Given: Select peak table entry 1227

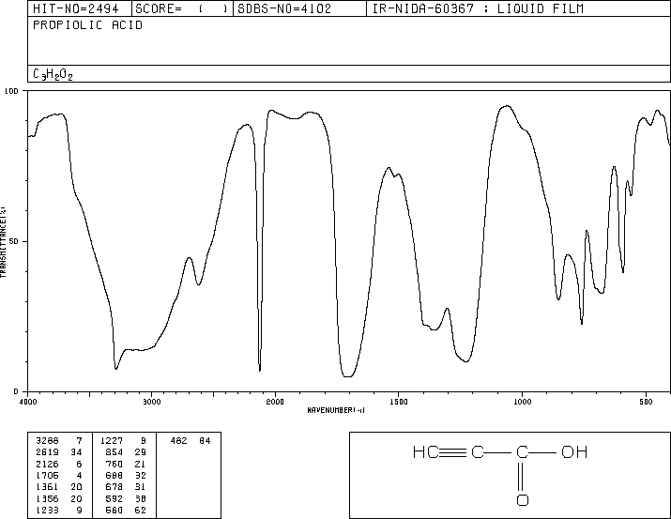Looking at the screenshot, I should (123, 441).
